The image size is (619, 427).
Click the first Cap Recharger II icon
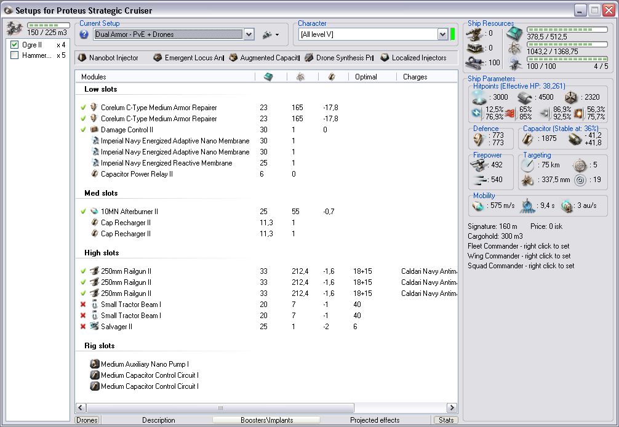tap(95, 223)
